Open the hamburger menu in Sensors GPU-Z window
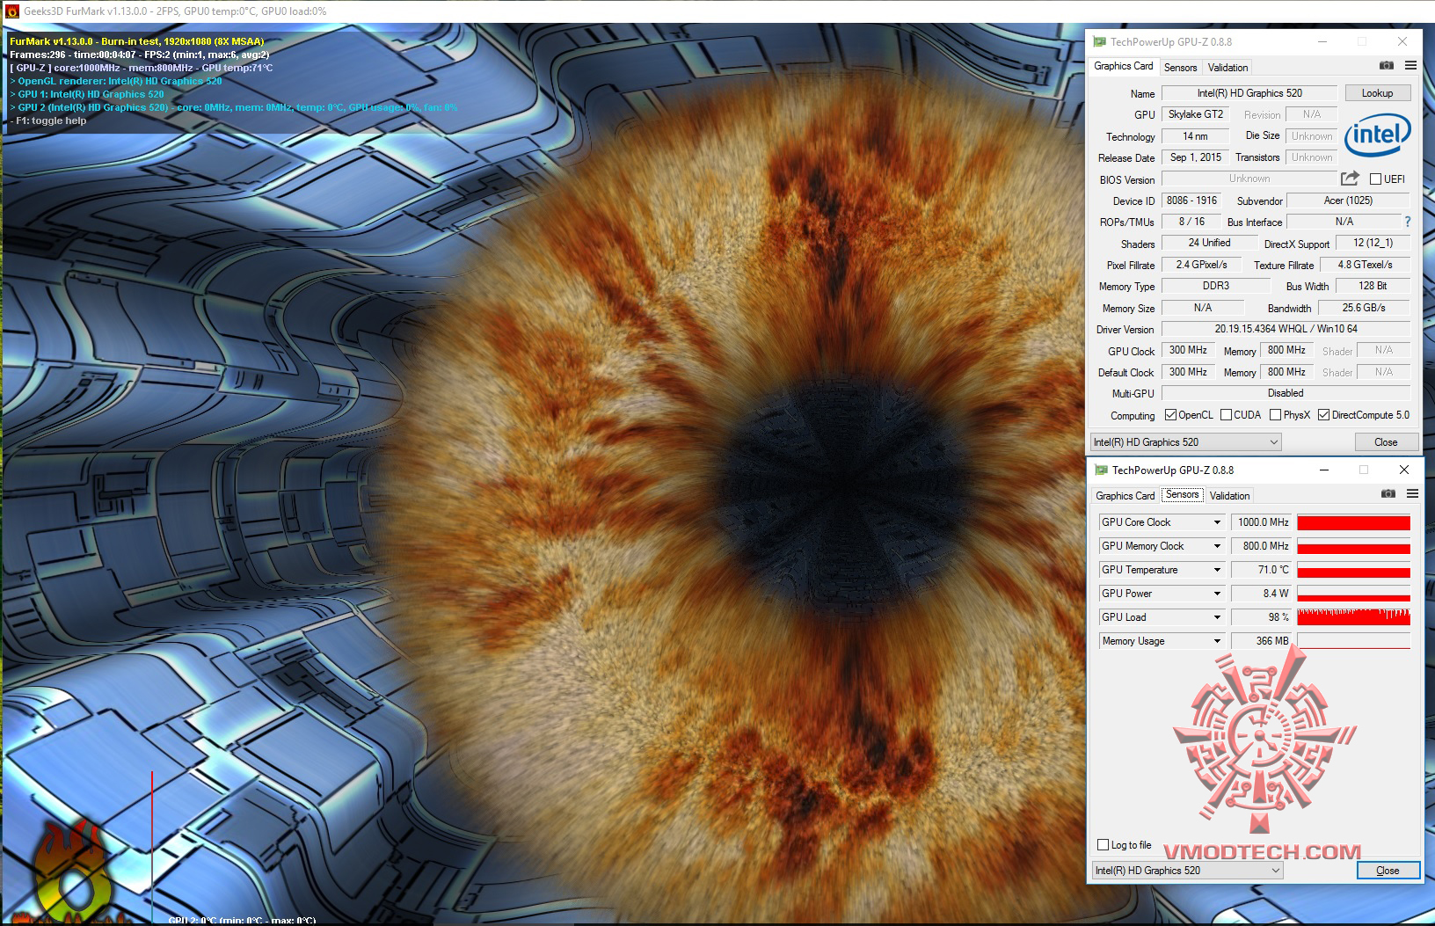Viewport: 1435px width, 926px height. pyautogui.click(x=1412, y=494)
